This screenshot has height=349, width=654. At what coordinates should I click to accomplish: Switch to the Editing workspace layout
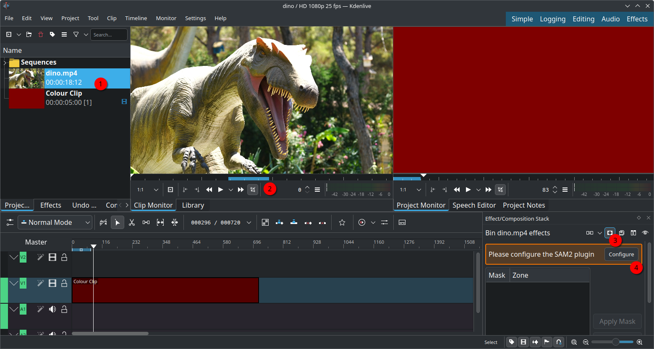(583, 19)
